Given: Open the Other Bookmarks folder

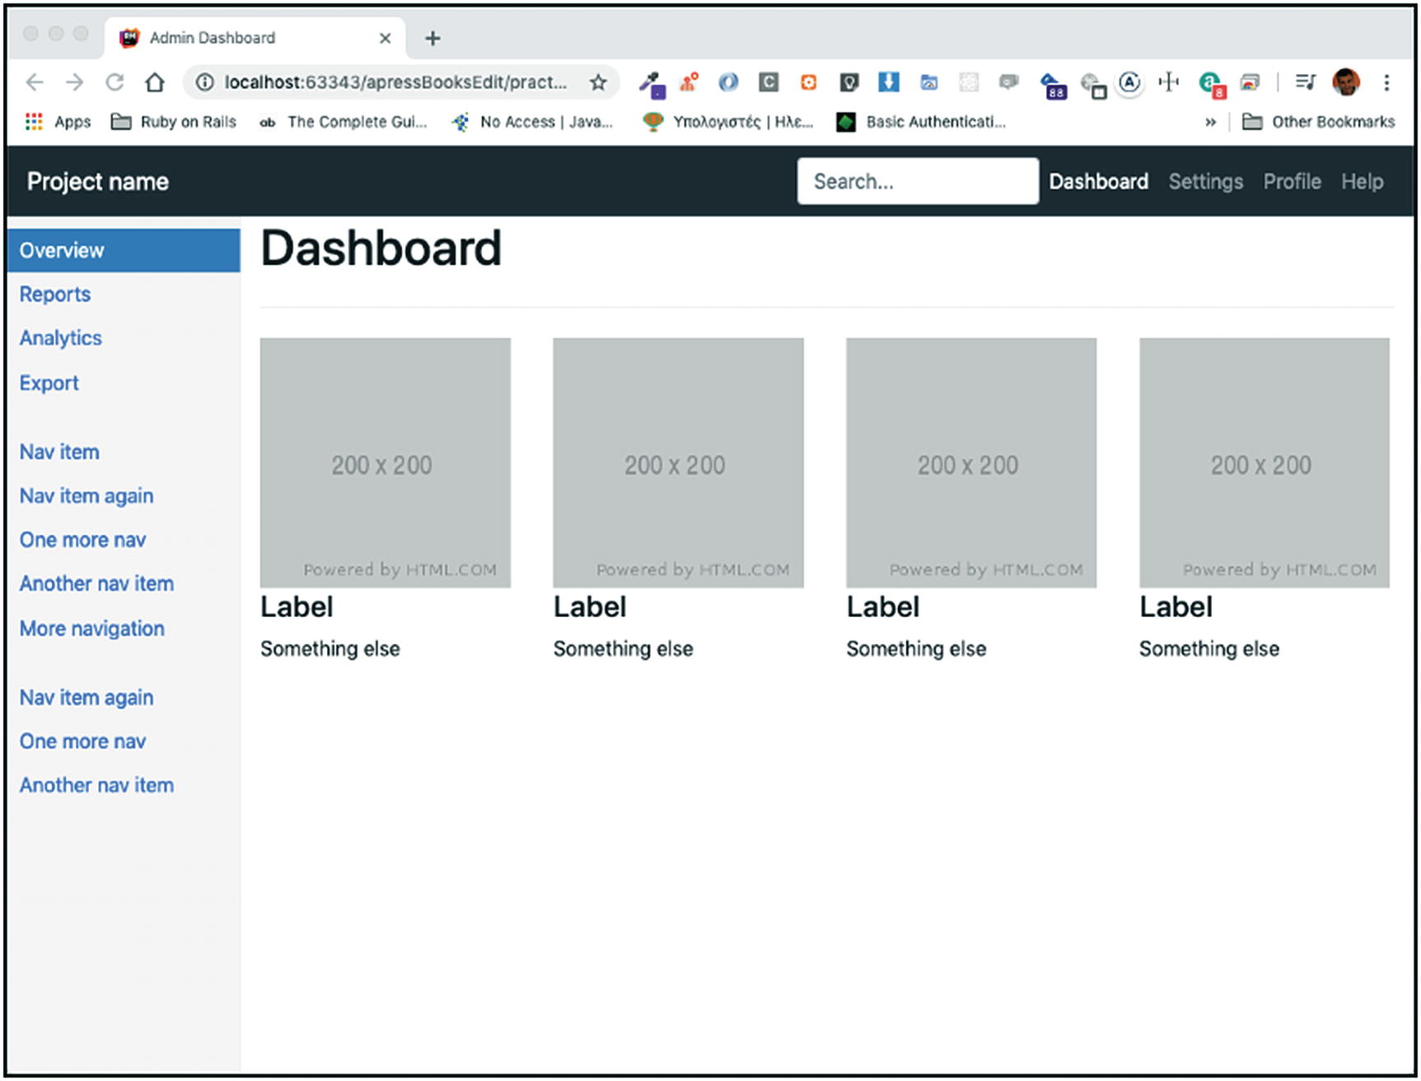Looking at the screenshot, I should click(1318, 122).
